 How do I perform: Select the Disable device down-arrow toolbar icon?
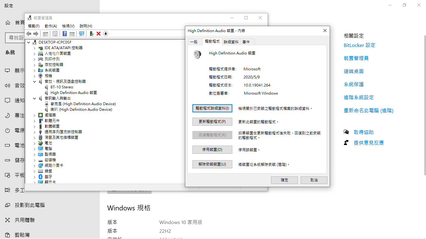tap(105, 34)
